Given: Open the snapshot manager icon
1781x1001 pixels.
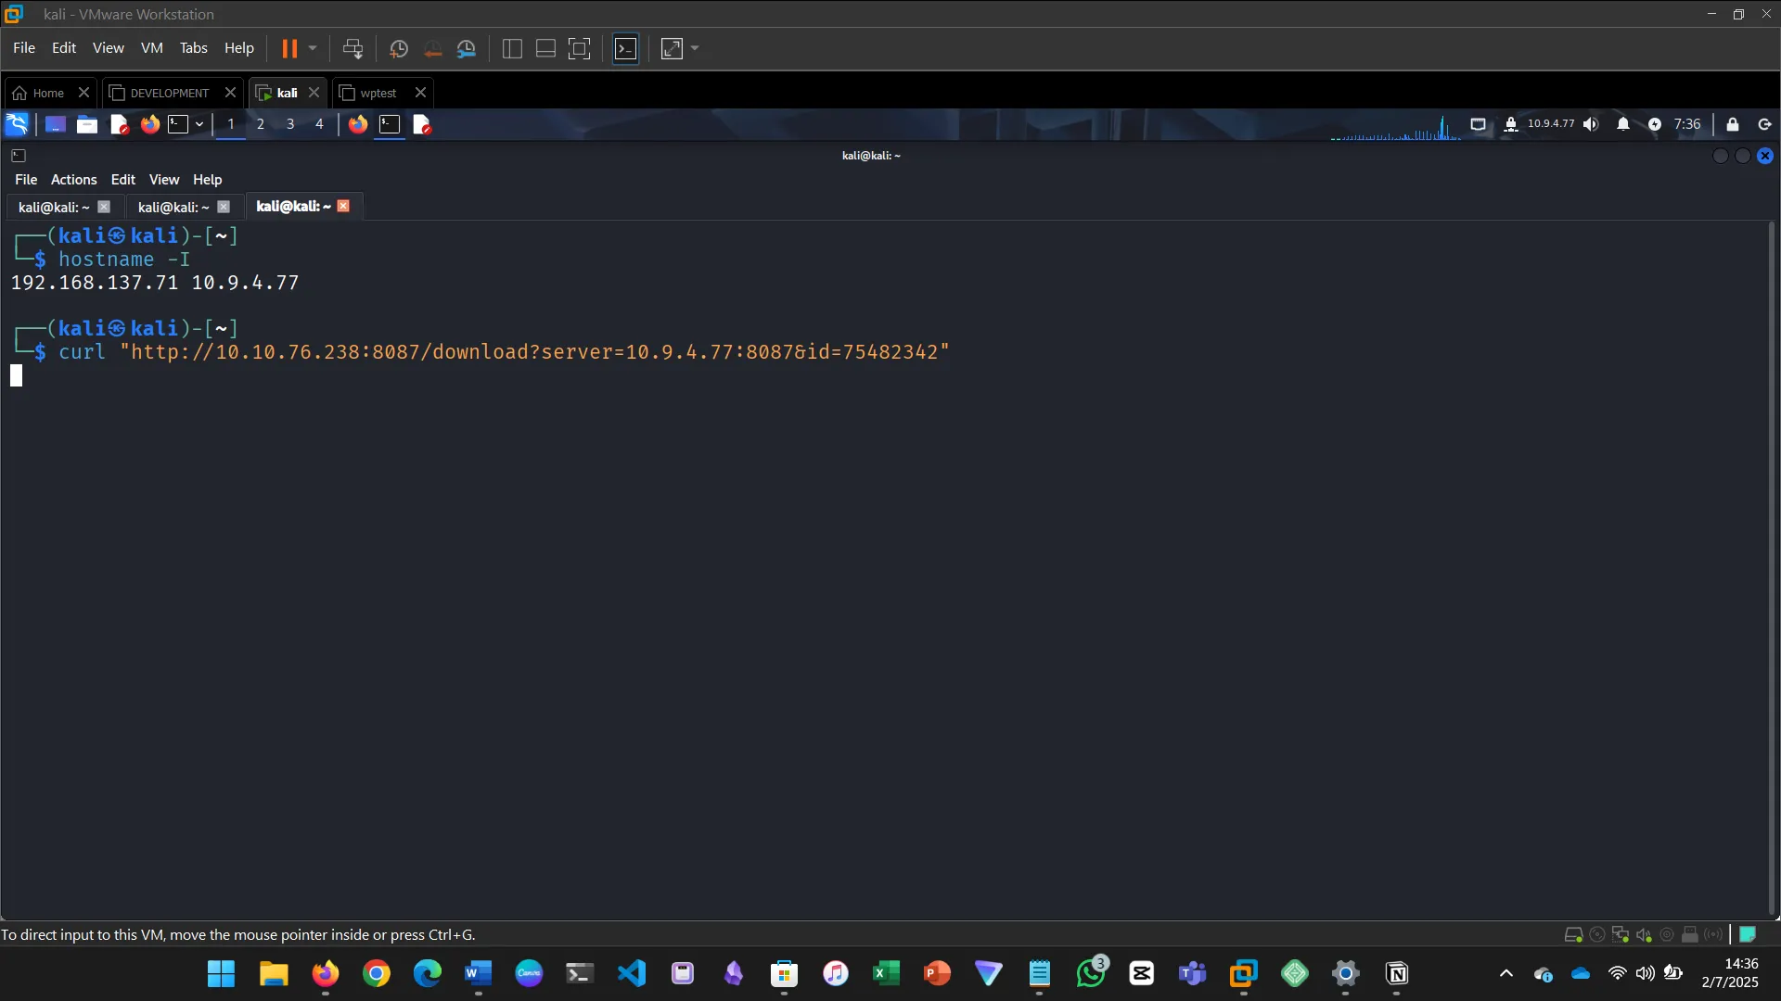Looking at the screenshot, I should (x=467, y=48).
